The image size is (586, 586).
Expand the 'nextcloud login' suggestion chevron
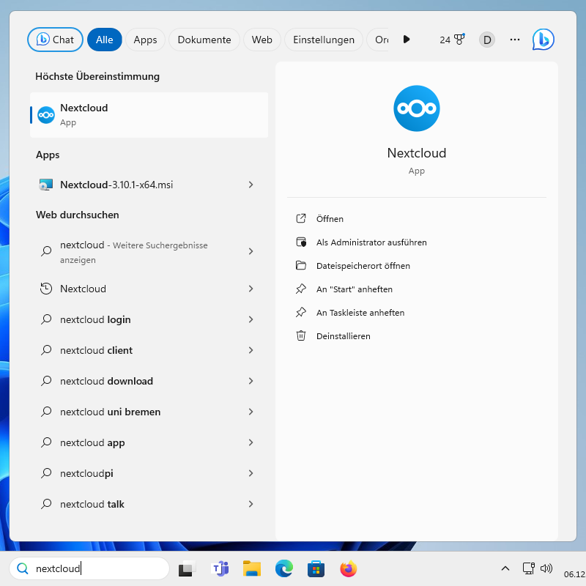point(251,319)
